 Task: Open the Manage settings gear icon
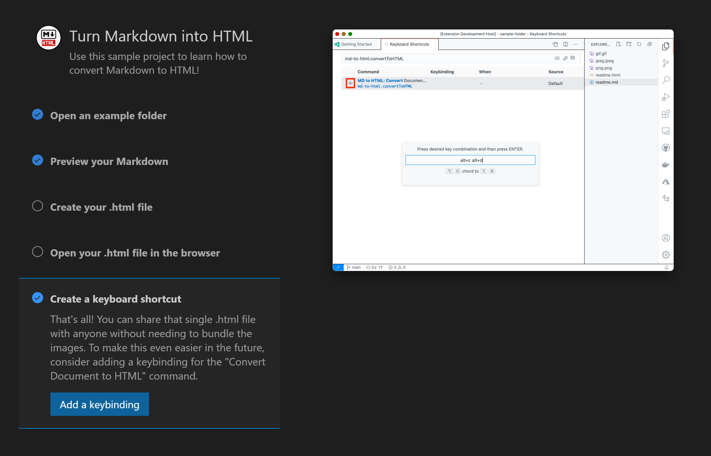tap(666, 254)
